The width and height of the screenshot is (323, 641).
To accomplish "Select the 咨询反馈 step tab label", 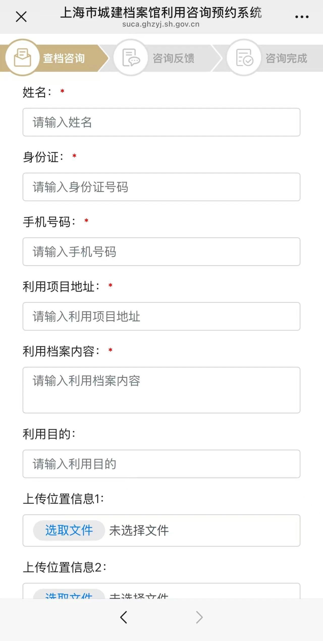I will tap(174, 58).
